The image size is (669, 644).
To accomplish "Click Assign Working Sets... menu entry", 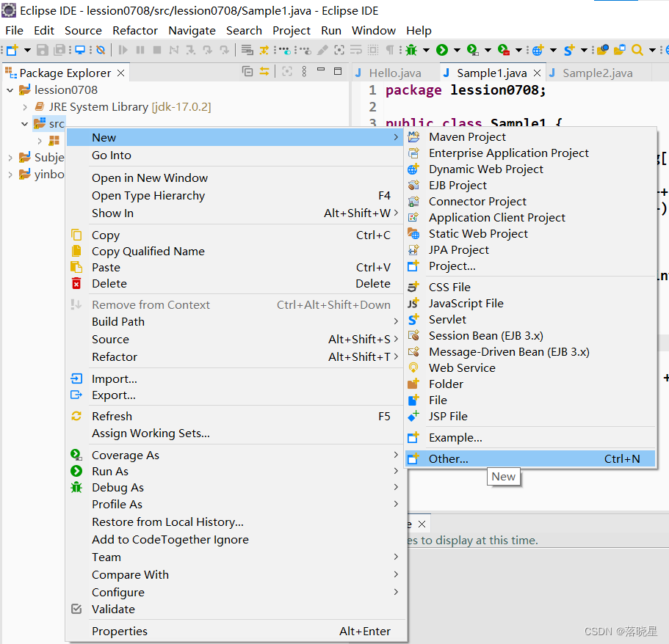I will click(x=235, y=433).
